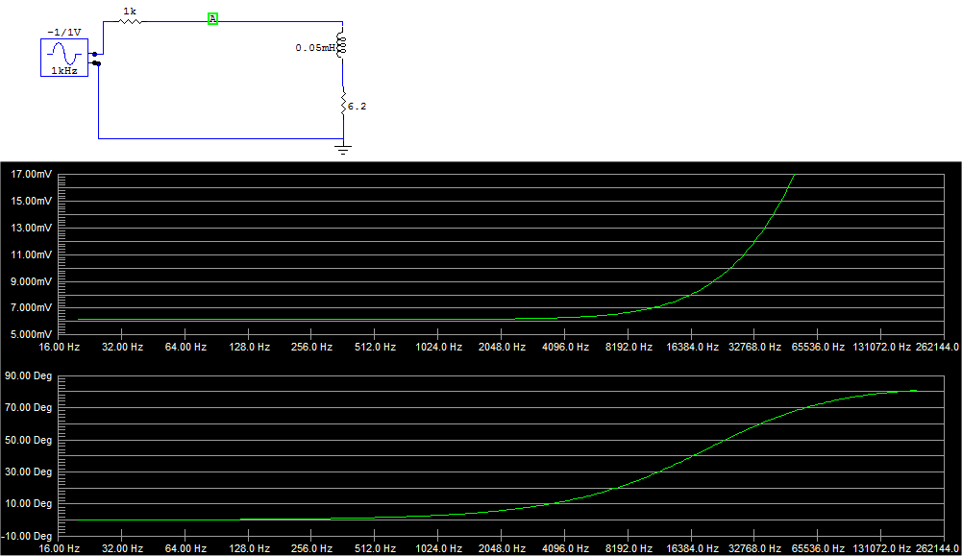Click 4096.0 Hz under the phase plot
962x556 pixels.
click(565, 548)
